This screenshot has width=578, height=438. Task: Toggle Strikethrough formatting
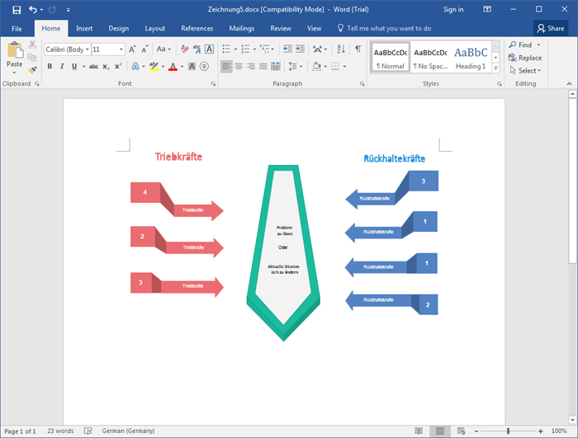pyautogui.click(x=93, y=66)
